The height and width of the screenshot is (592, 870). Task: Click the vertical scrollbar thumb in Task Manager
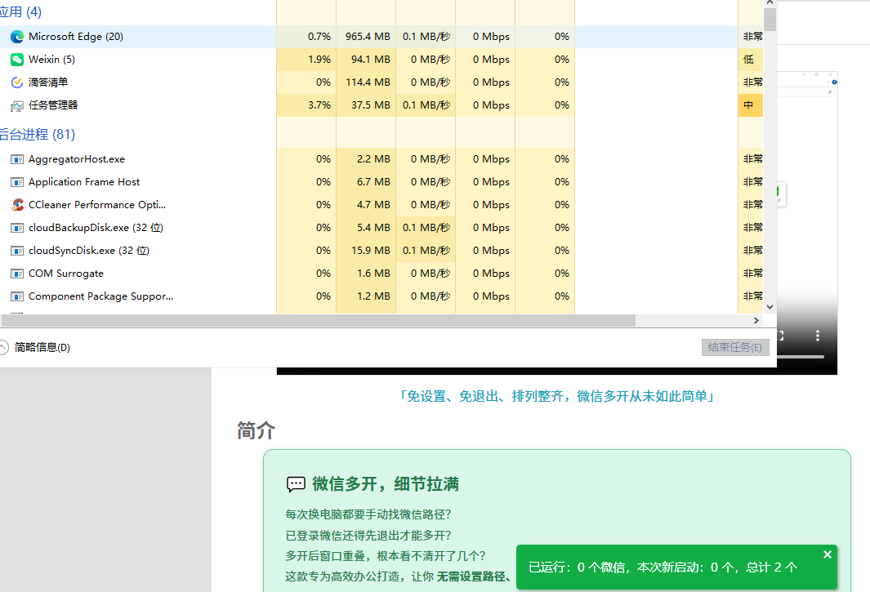click(x=770, y=19)
